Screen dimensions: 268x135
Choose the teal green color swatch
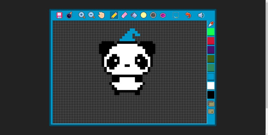tap(211, 68)
